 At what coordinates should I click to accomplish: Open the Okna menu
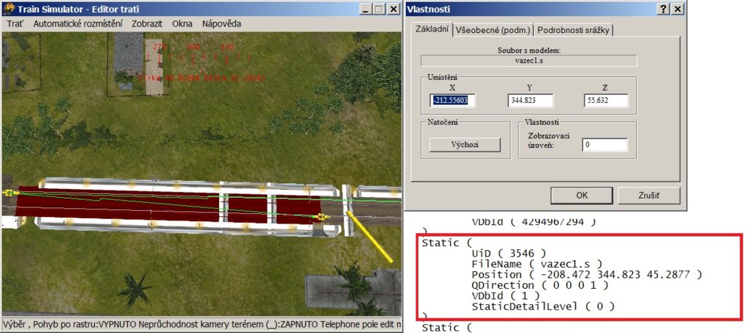pyautogui.click(x=182, y=24)
